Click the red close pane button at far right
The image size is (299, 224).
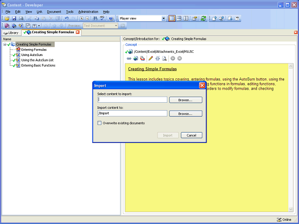point(296,32)
